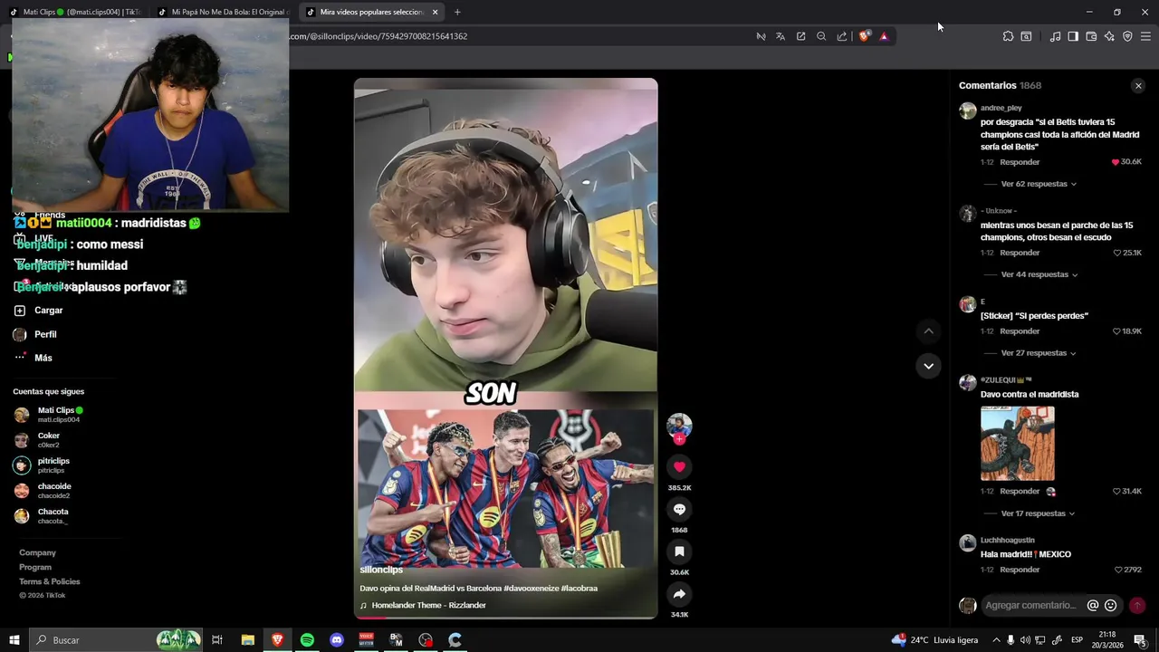Go to the previous video with up arrow

pyautogui.click(x=928, y=331)
